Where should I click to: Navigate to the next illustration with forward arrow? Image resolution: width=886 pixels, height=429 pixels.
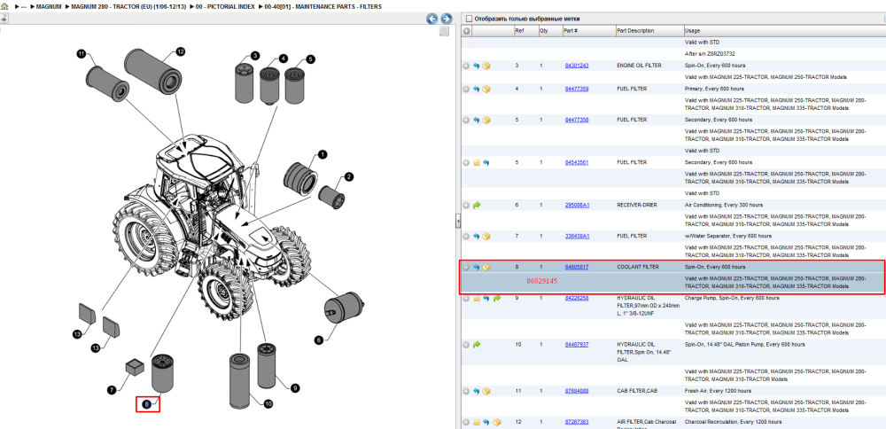(446, 19)
